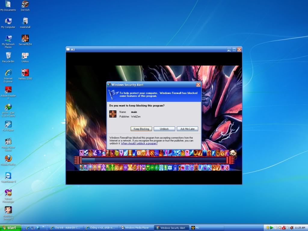Click the program icon beside Name: main
308x231 pixels.
coord(113,114)
